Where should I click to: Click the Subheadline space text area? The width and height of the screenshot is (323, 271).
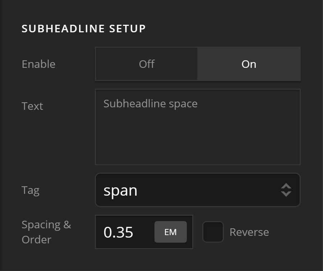(x=198, y=126)
